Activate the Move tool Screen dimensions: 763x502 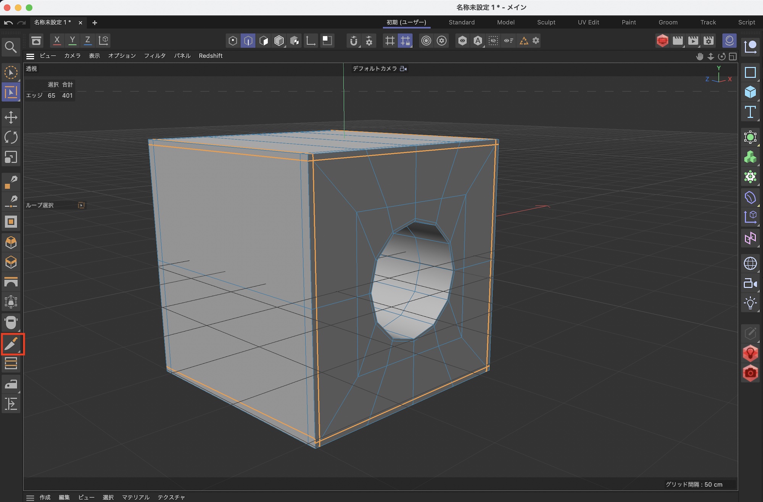point(11,117)
